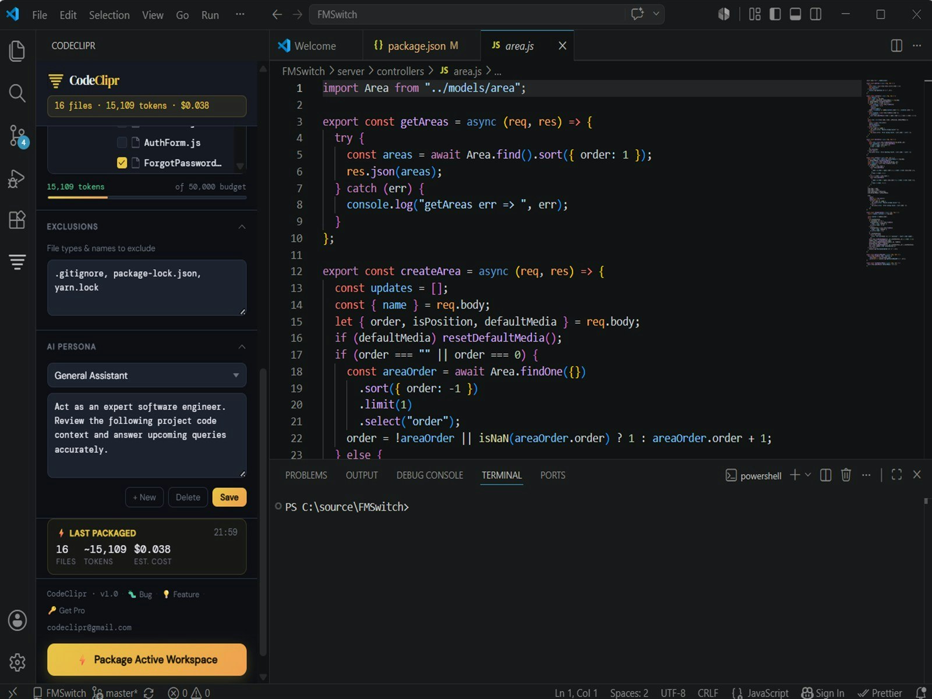
Task: Click the master branch in status bar
Action: click(115, 693)
